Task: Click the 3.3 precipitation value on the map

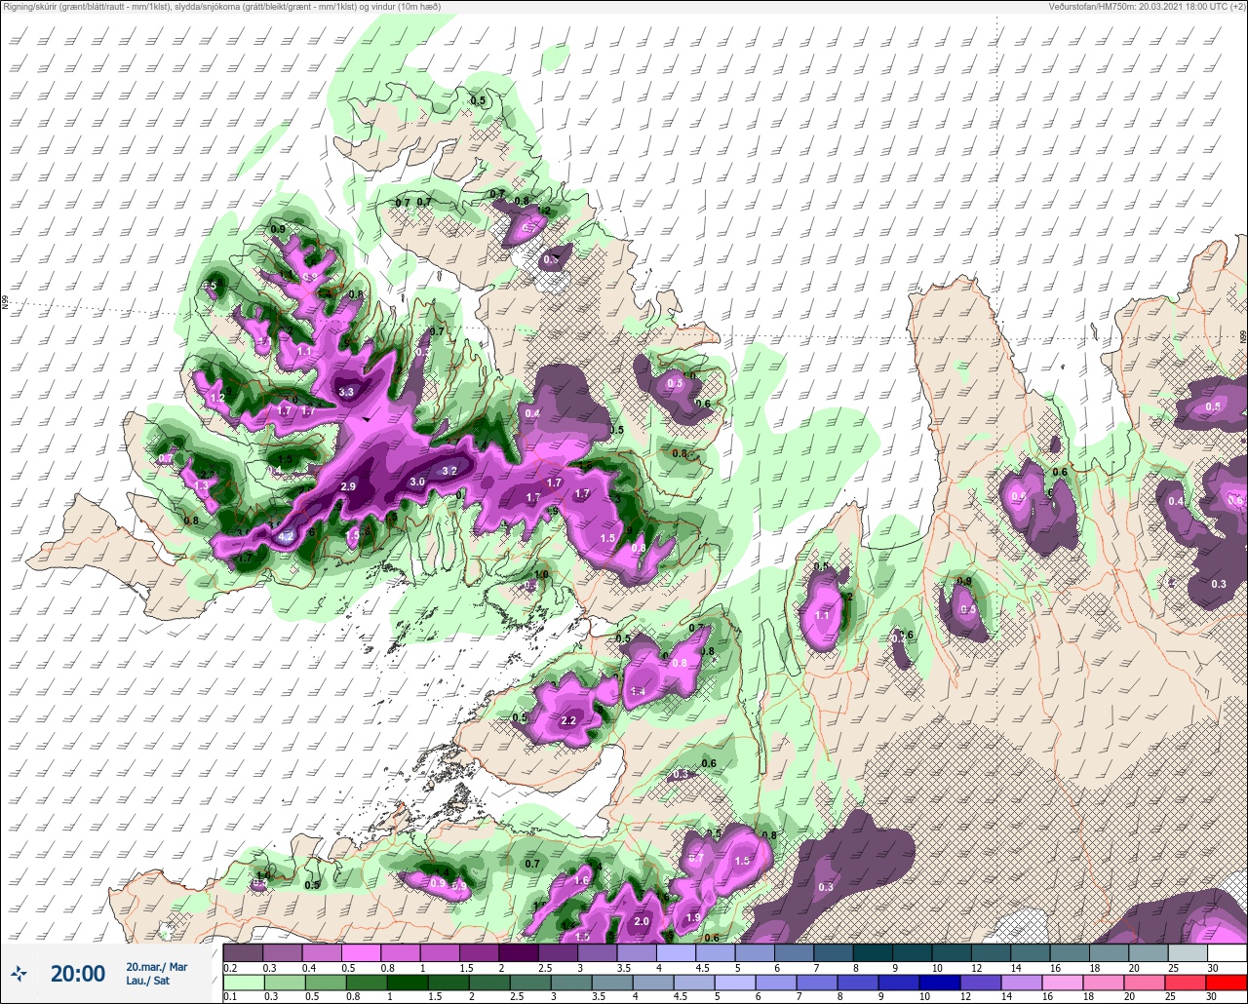Action: point(346,392)
